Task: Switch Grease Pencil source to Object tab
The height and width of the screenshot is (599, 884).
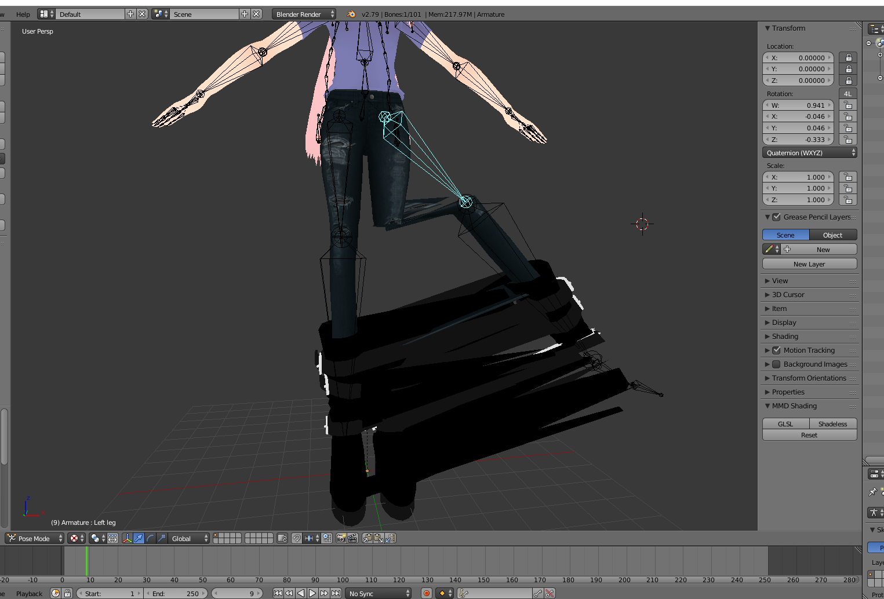Action: pos(833,235)
